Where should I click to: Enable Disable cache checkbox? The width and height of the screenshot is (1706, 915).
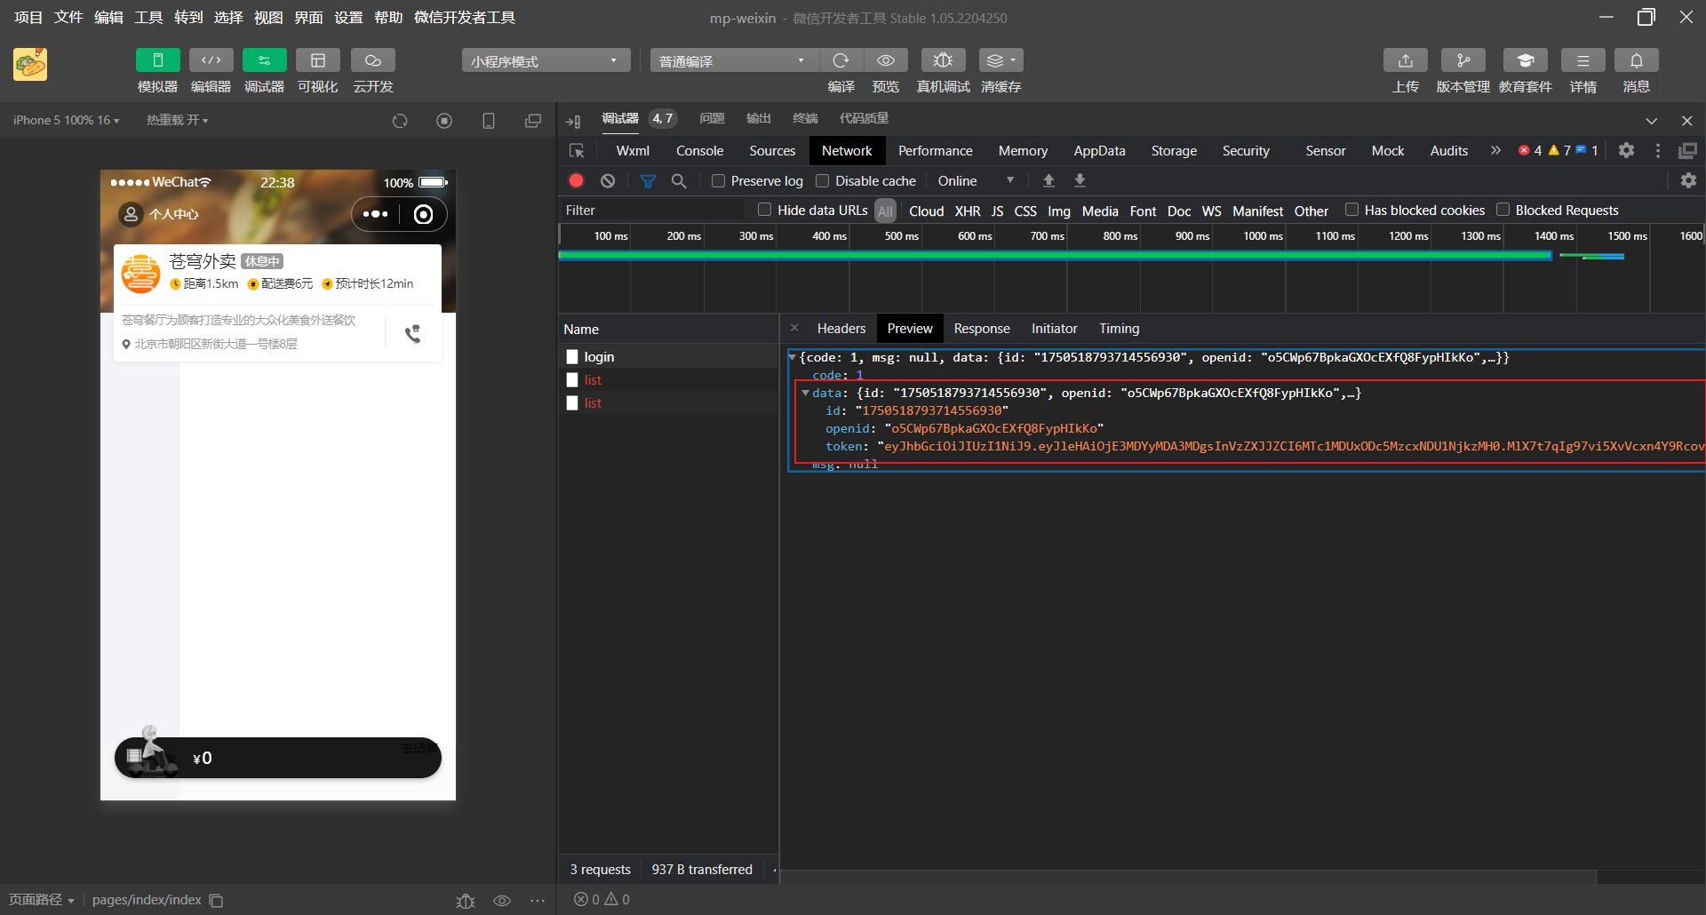pos(822,180)
